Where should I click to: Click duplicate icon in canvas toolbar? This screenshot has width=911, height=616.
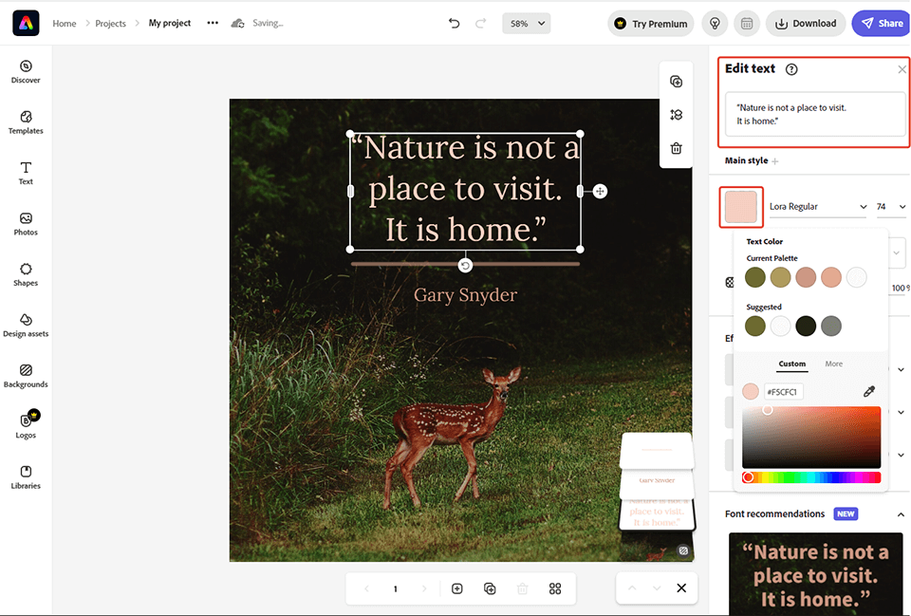(676, 82)
